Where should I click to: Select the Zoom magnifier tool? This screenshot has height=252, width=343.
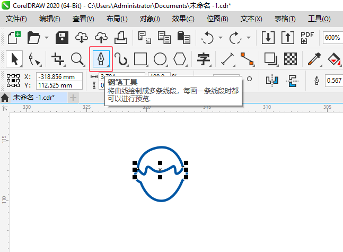point(78,59)
